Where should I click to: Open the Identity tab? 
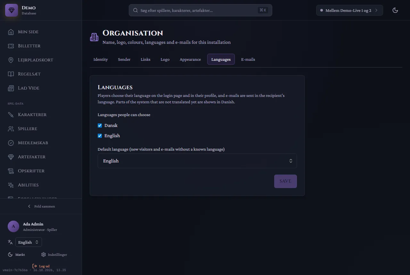click(101, 59)
